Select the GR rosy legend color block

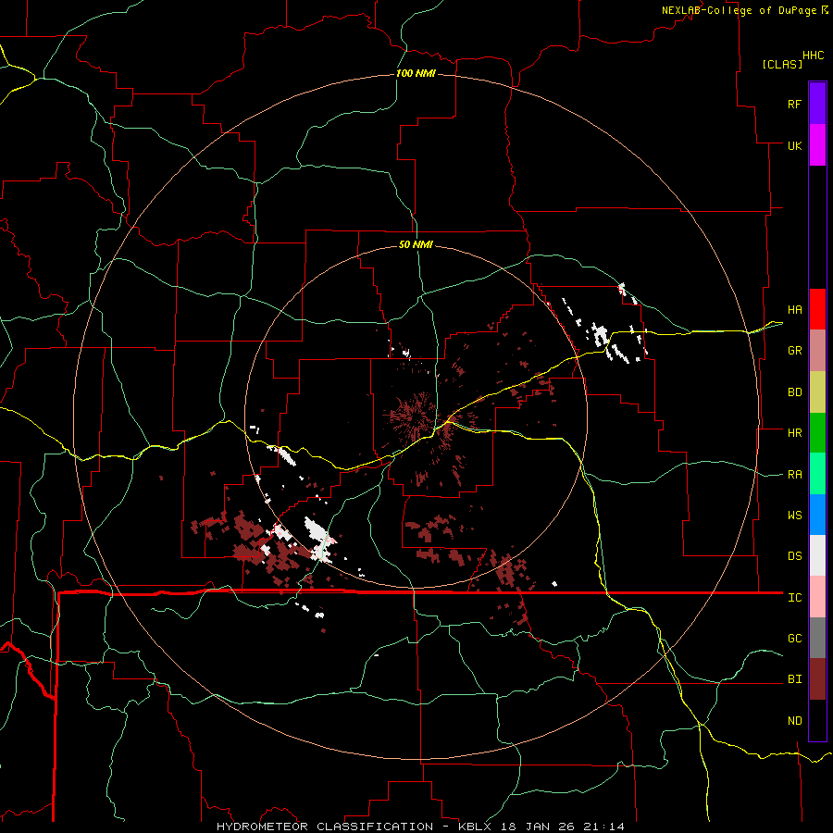817,351
